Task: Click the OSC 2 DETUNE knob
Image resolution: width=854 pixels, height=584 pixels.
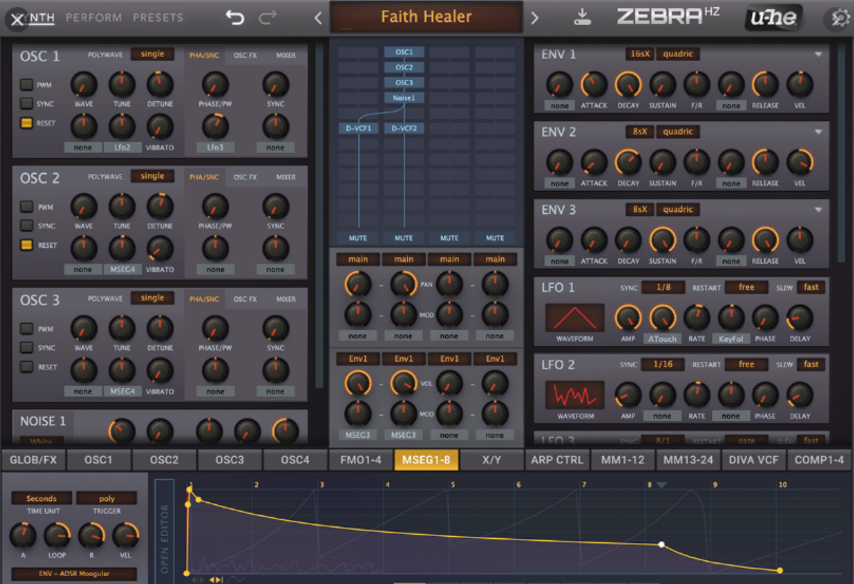Action: tap(160, 206)
